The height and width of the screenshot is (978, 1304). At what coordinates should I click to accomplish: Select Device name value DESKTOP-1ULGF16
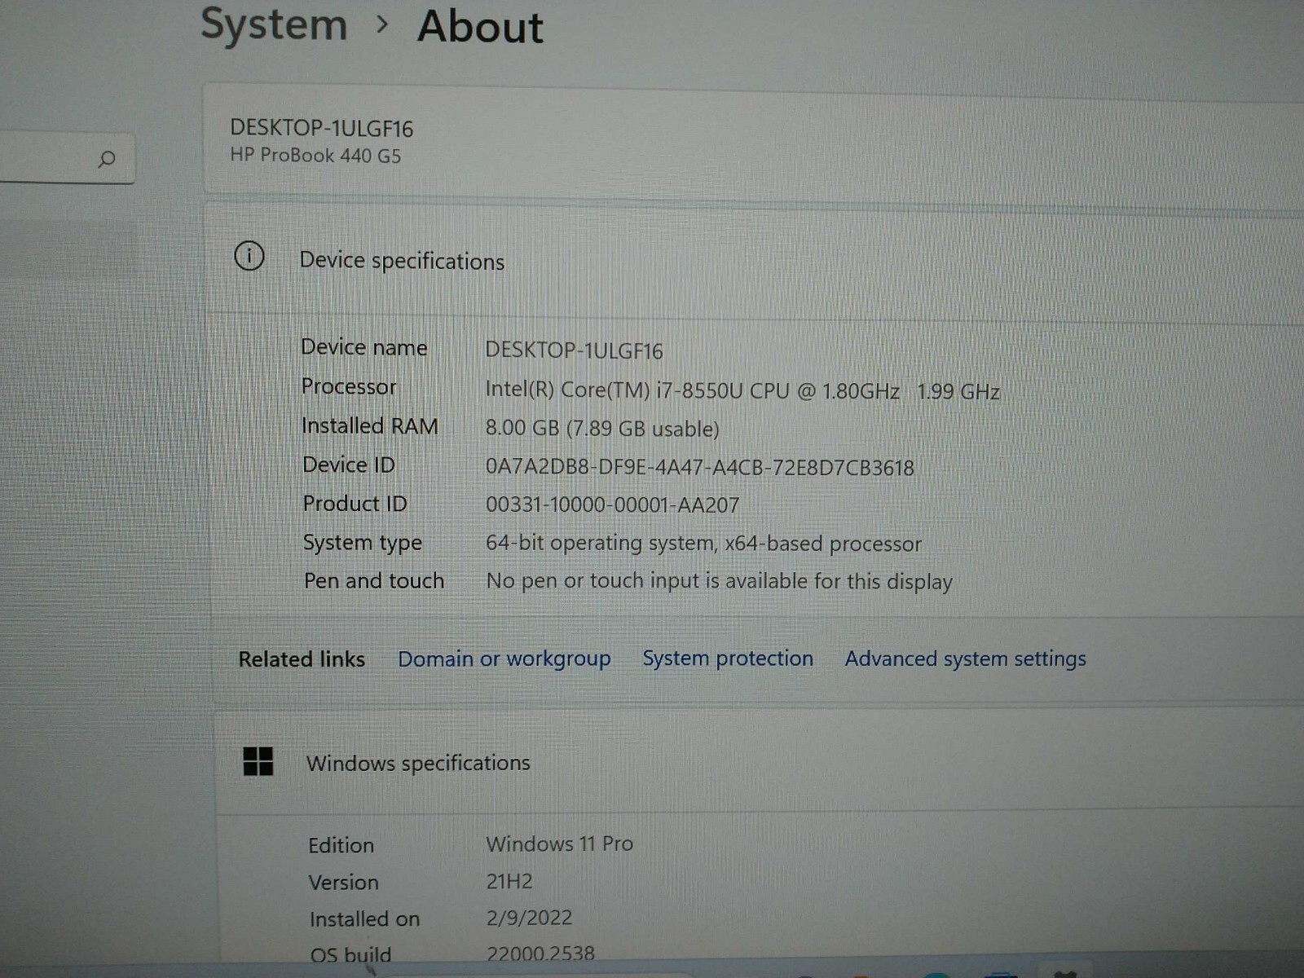pos(574,350)
